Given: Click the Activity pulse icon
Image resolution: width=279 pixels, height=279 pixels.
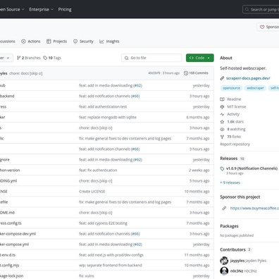Looking at the screenshot, I should pyautogui.click(x=222, y=114).
